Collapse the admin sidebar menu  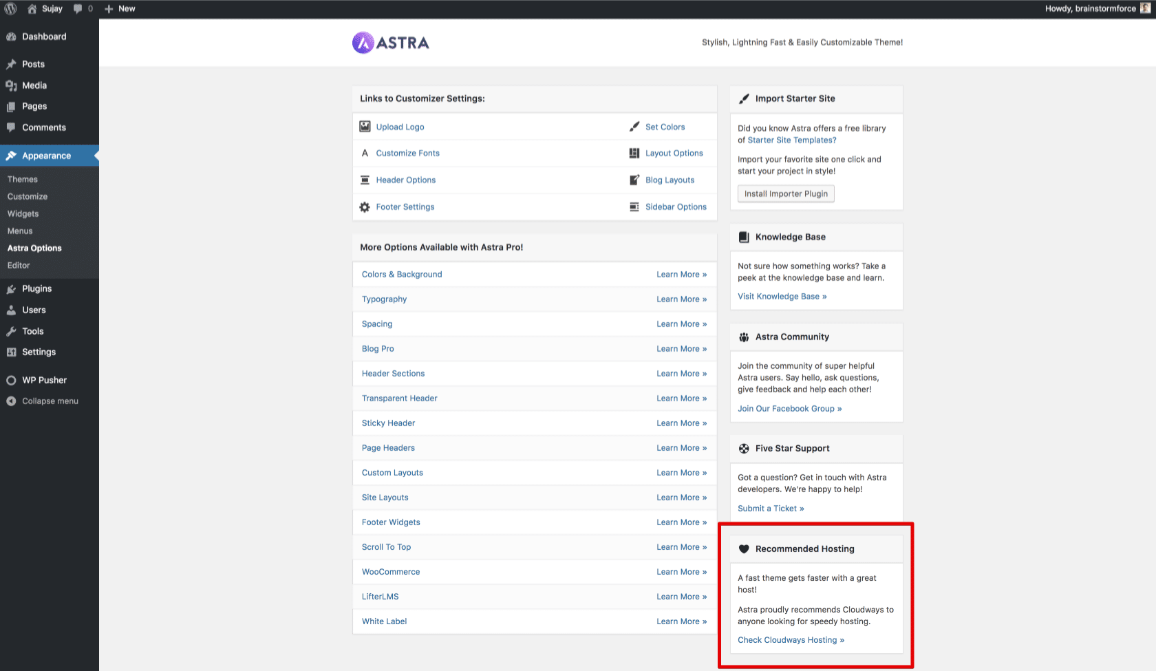coord(50,401)
